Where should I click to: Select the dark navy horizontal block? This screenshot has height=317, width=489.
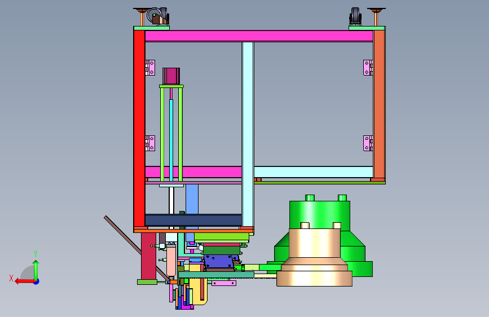pos(193,220)
